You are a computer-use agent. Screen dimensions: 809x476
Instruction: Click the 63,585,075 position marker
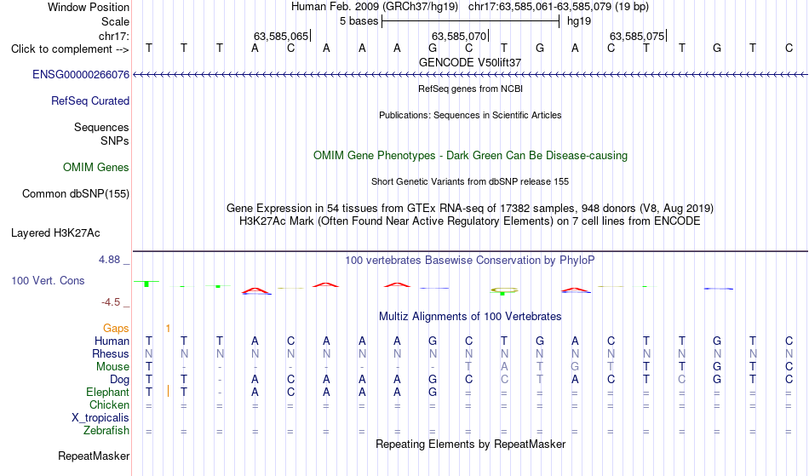click(x=637, y=36)
